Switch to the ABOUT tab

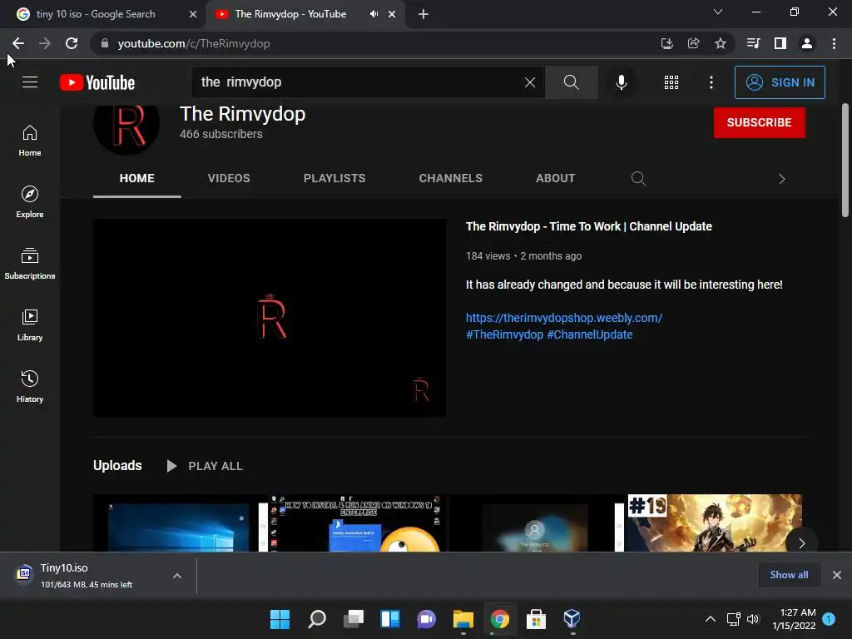555,178
